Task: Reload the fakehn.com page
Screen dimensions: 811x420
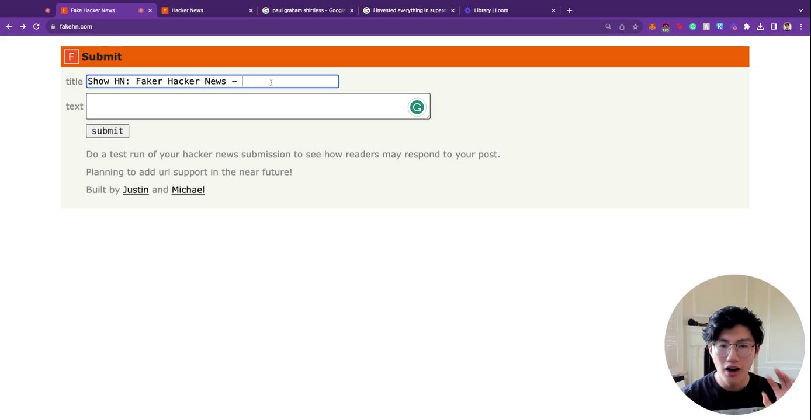Action: click(x=36, y=26)
